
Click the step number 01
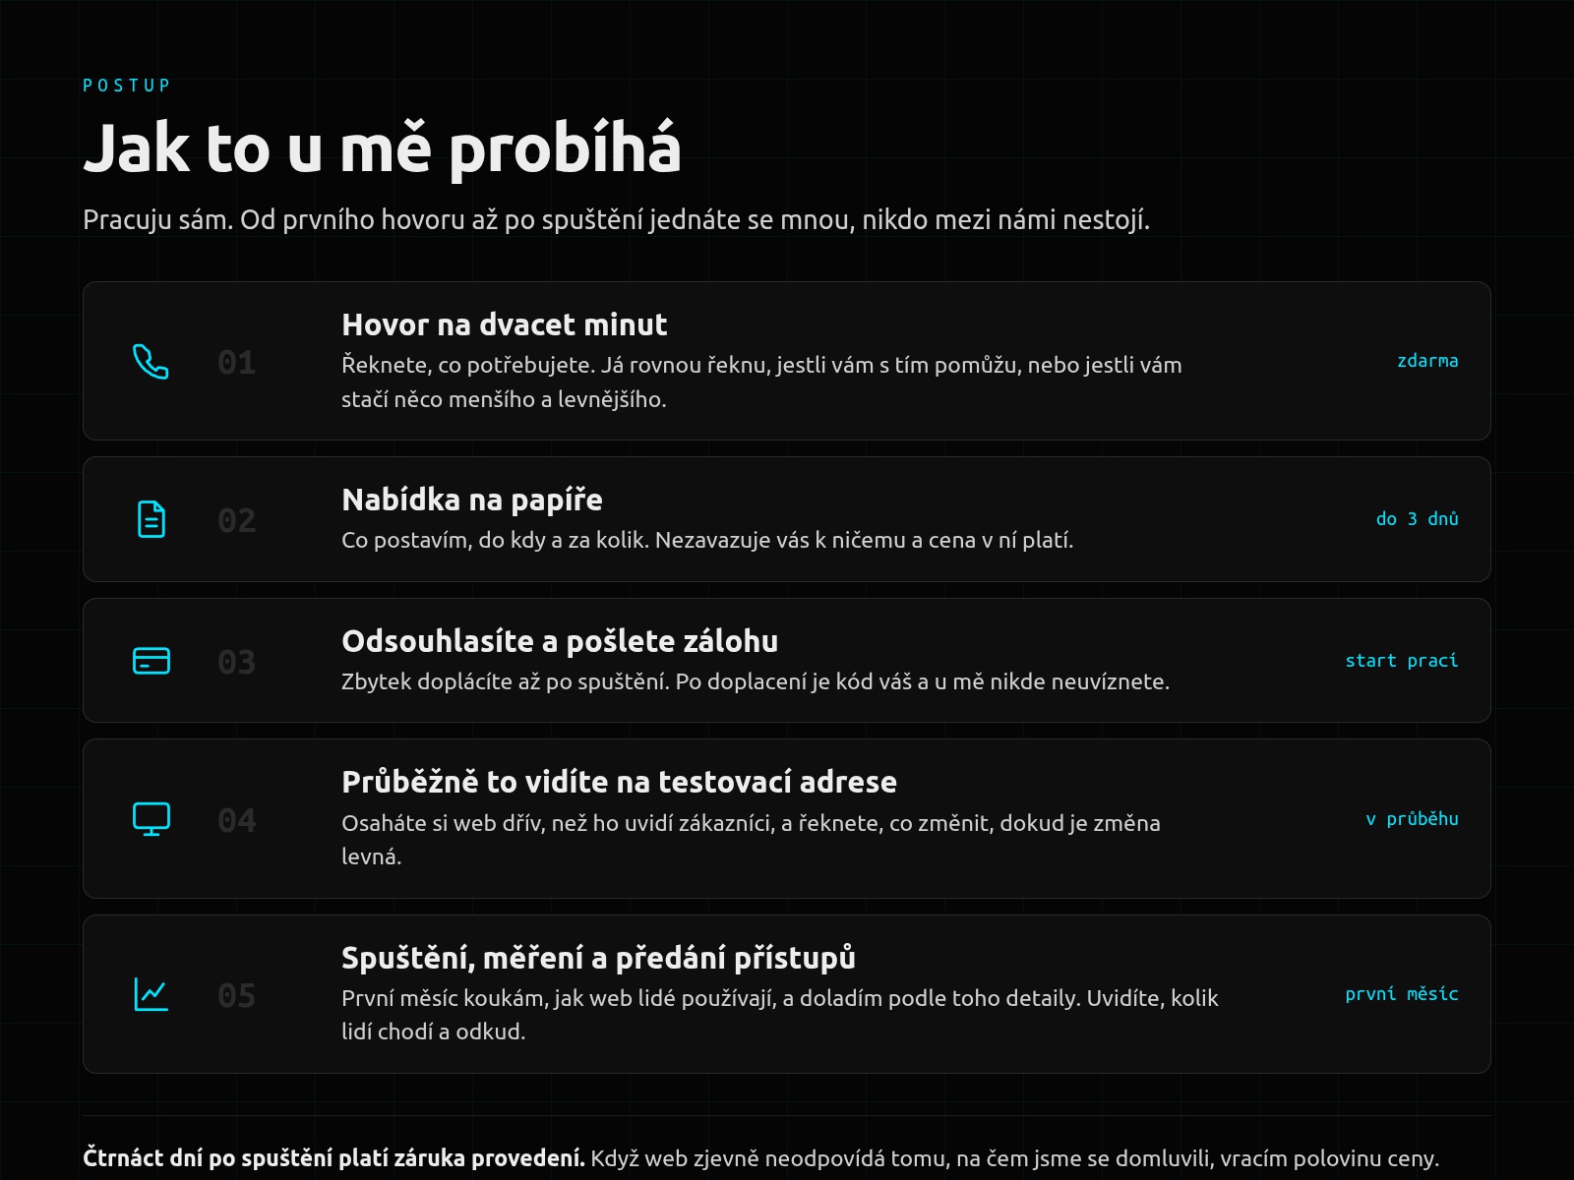(236, 362)
